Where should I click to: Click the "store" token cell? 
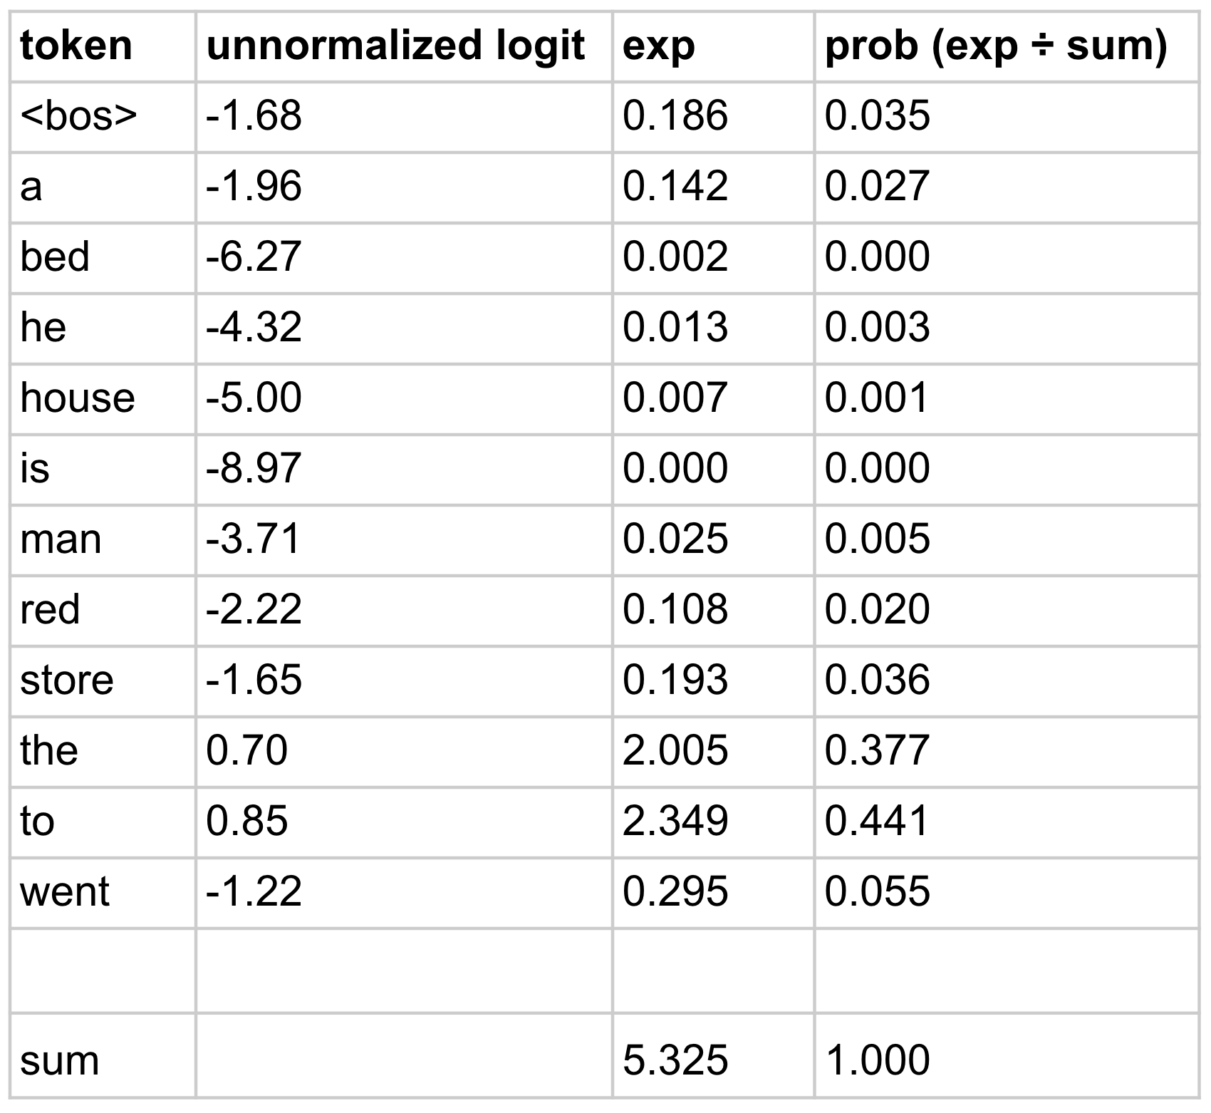(x=66, y=680)
